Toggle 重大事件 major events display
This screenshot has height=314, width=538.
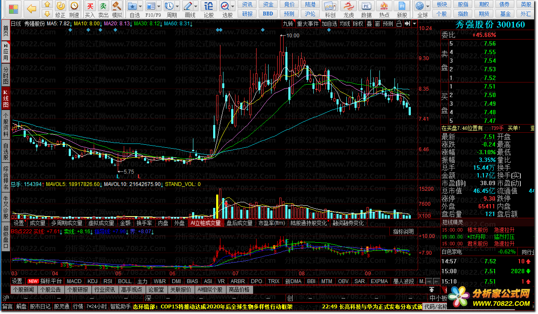pyautogui.click(x=308, y=24)
